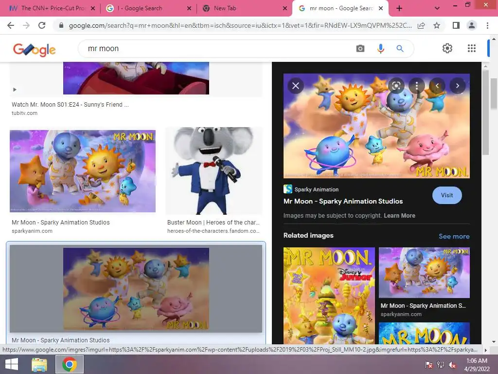Bookmark this page with the star icon
Viewport: 498px width, 374px height.
point(437,25)
